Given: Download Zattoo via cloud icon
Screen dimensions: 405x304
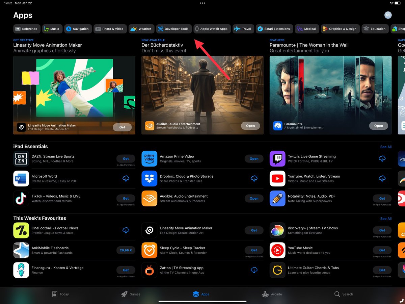Looking at the screenshot, I should (254, 270).
